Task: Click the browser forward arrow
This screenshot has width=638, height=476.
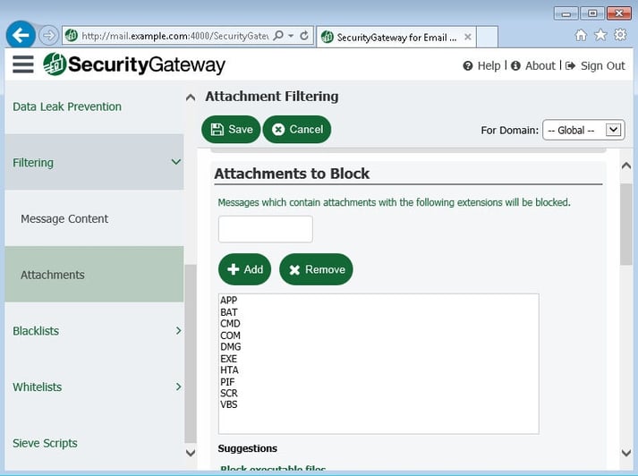Action: (48, 36)
